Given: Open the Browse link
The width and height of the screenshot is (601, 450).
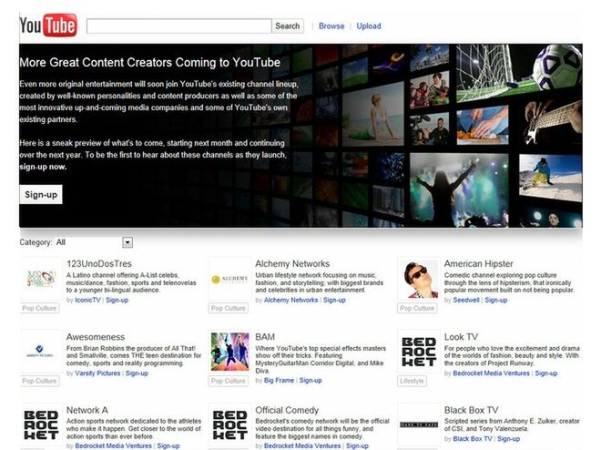Looking at the screenshot, I should pyautogui.click(x=331, y=26).
